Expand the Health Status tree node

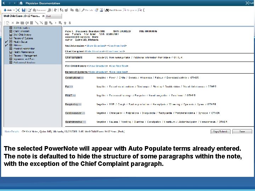pos(11,42)
